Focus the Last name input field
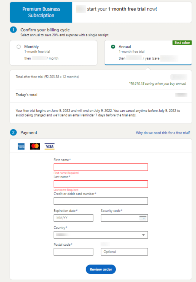Screen dimensions: 196x282 tap(101, 184)
